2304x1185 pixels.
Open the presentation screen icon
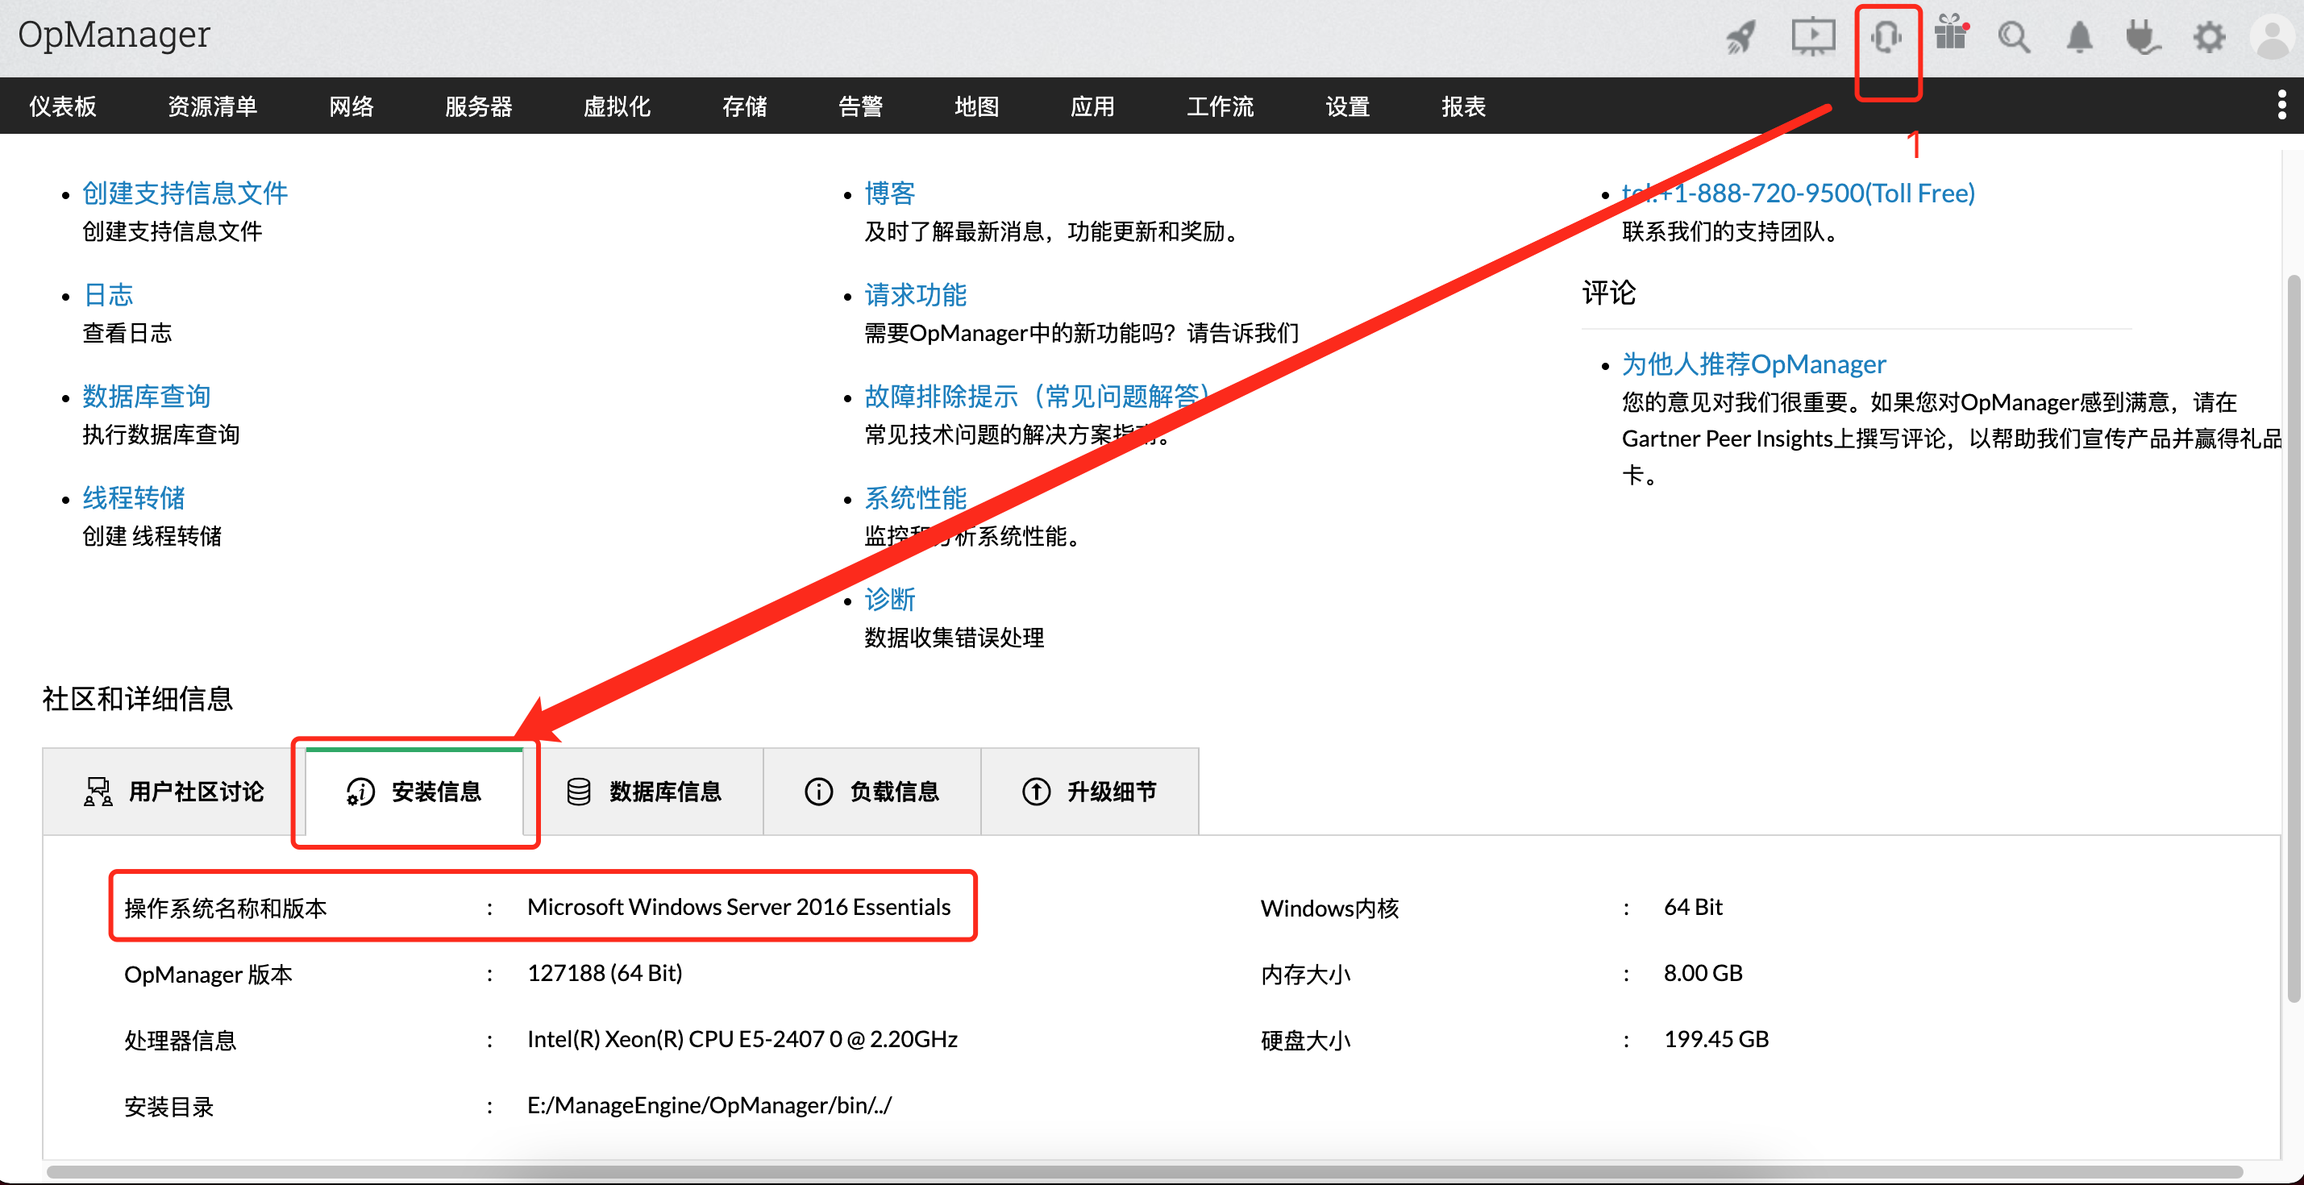[x=1813, y=38]
